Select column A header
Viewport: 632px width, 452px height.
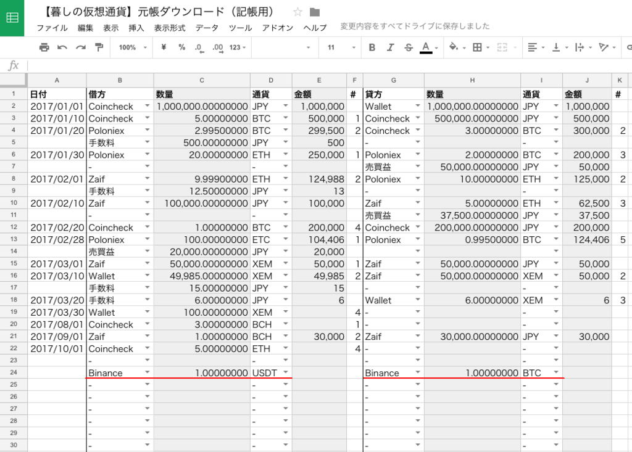[x=57, y=80]
